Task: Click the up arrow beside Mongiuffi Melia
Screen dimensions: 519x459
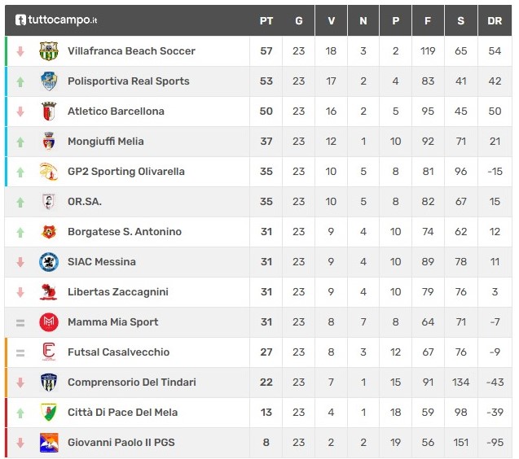Action: (x=20, y=142)
